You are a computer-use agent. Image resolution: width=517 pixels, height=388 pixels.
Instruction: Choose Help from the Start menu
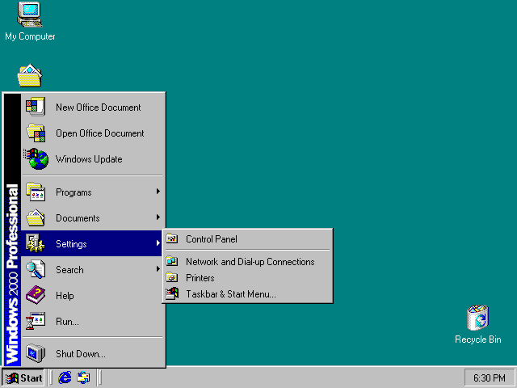coord(92,295)
